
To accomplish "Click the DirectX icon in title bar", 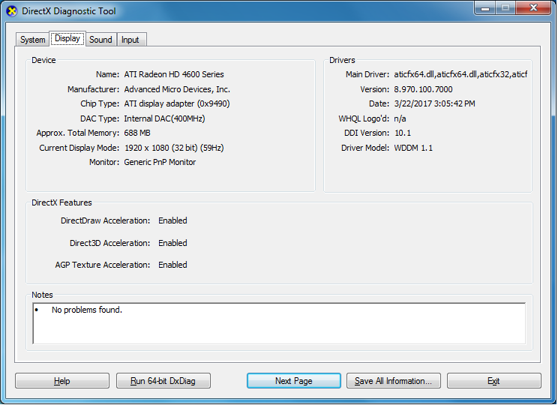I will (11, 11).
